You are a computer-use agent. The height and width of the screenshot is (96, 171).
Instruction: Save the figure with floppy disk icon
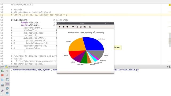tap(90, 27)
